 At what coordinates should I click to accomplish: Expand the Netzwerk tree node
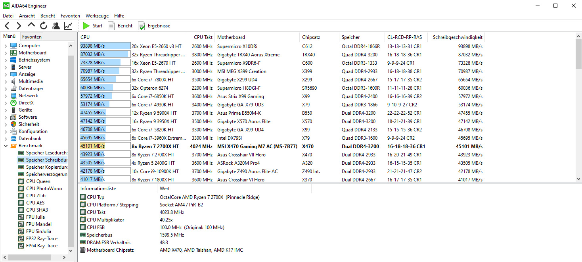pos(6,96)
